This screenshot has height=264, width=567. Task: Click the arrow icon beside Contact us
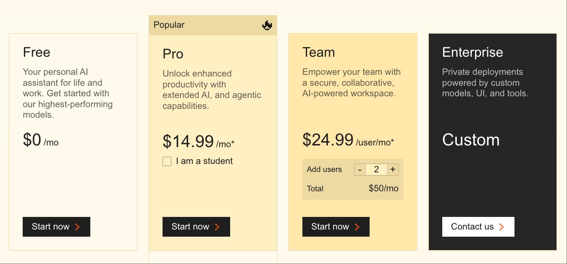tap(501, 227)
